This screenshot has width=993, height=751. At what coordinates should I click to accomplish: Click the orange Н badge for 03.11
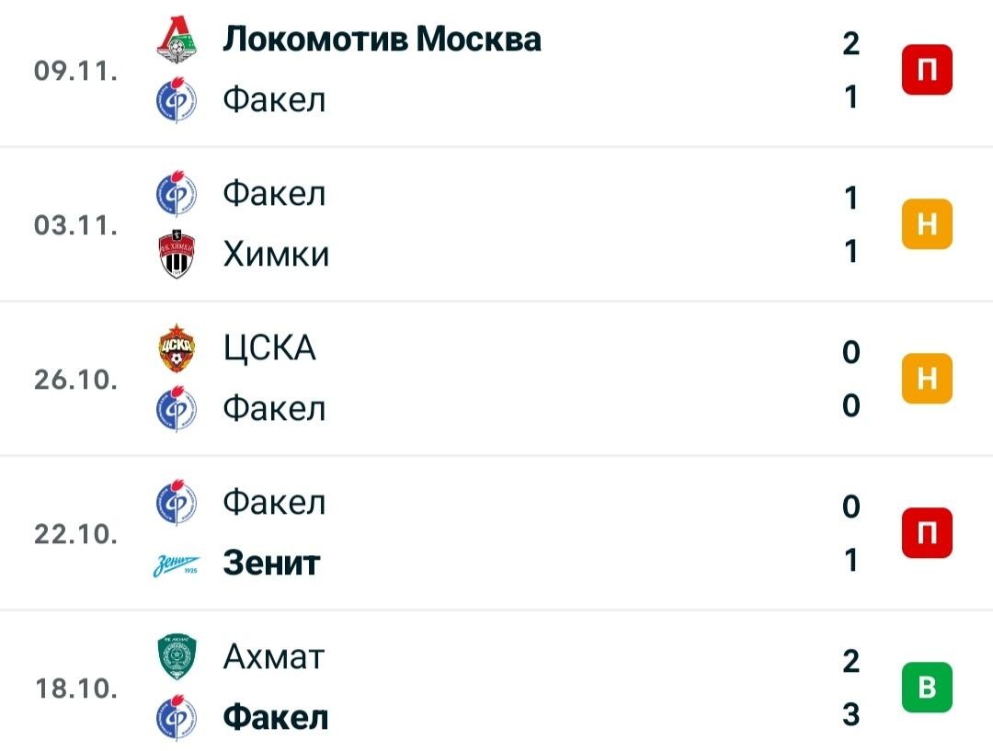coord(927,224)
